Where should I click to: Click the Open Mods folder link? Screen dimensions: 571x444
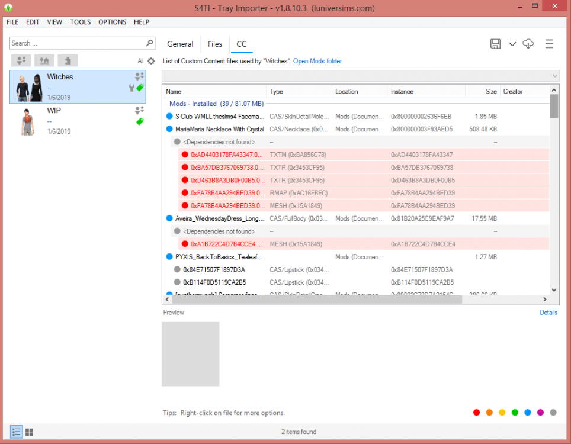tap(317, 61)
